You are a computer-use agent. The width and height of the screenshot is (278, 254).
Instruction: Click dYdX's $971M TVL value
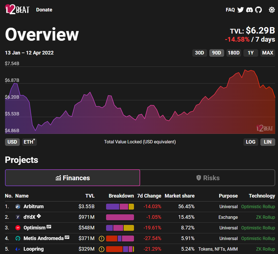[87, 217]
